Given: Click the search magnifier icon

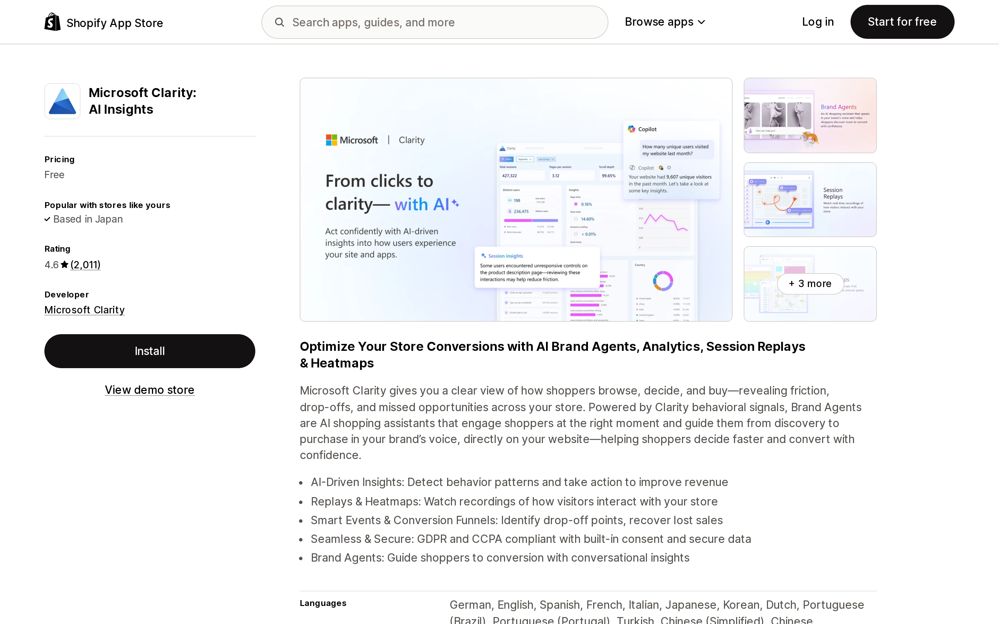Looking at the screenshot, I should 280,22.
